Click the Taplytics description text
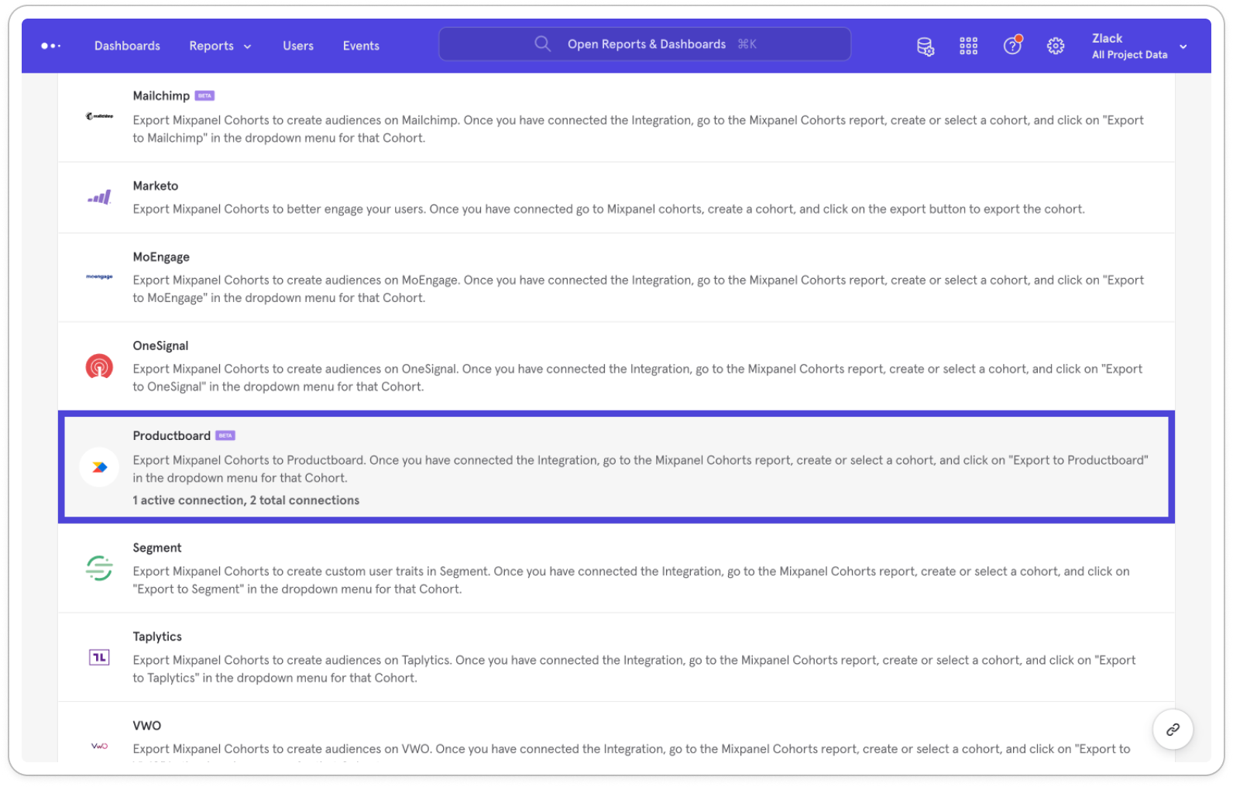This screenshot has width=1233, height=787. [x=634, y=669]
